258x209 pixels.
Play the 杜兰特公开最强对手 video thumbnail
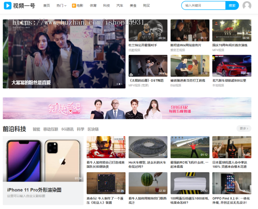point(148,30)
